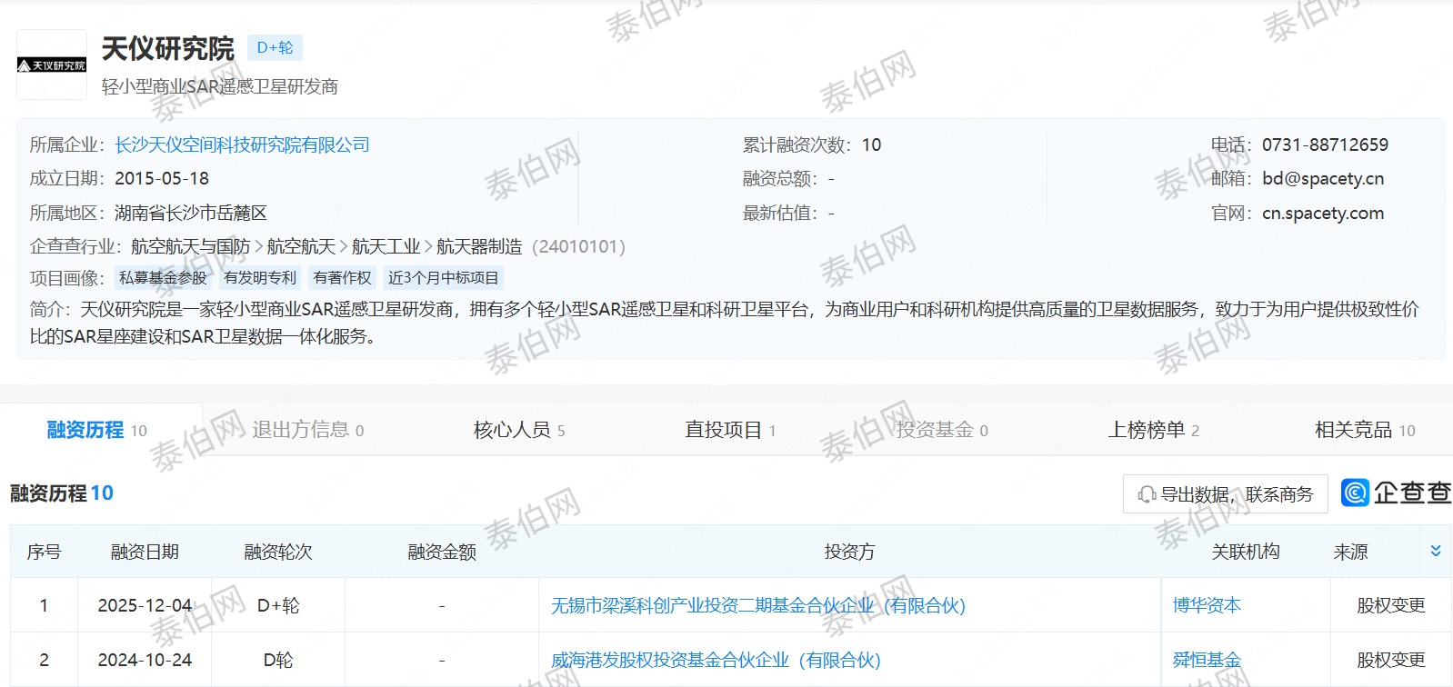Open the 长沙天仪空间科技研究院有限公司 company link

click(x=242, y=144)
